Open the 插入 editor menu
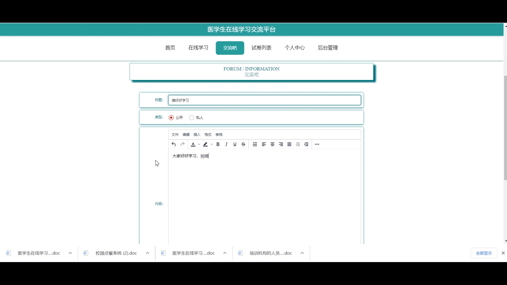Image resolution: width=507 pixels, height=285 pixels. [x=197, y=135]
